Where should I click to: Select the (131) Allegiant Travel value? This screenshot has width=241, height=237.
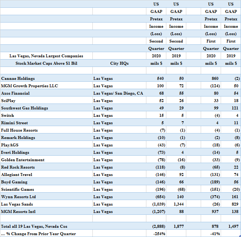215,175
